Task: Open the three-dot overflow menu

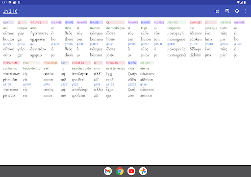Action: pyautogui.click(x=245, y=11)
